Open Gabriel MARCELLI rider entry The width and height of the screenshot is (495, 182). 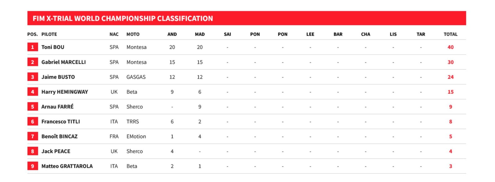[63, 62]
